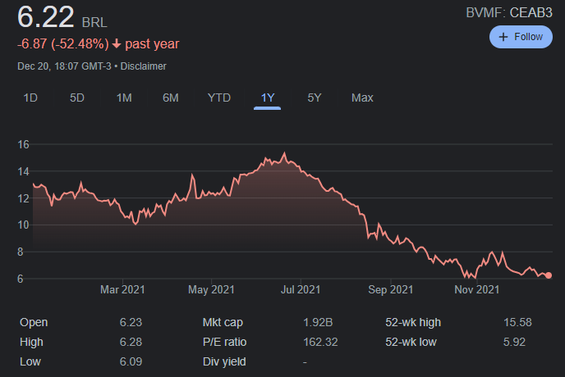Click the Sep 2021 axis label
This screenshot has height=377, width=565.
[x=391, y=289]
